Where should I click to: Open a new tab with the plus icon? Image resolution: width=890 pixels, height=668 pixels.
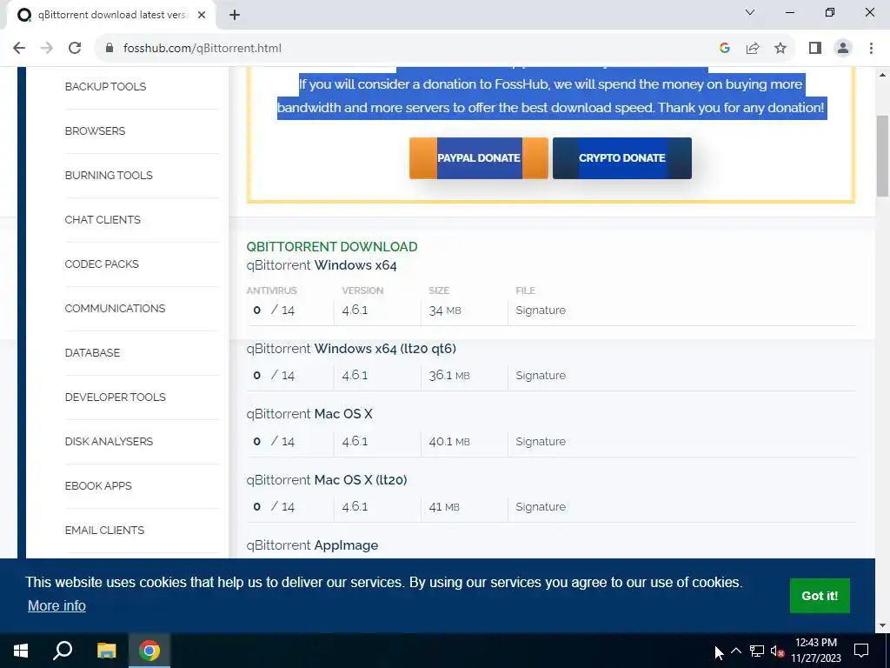coord(235,16)
